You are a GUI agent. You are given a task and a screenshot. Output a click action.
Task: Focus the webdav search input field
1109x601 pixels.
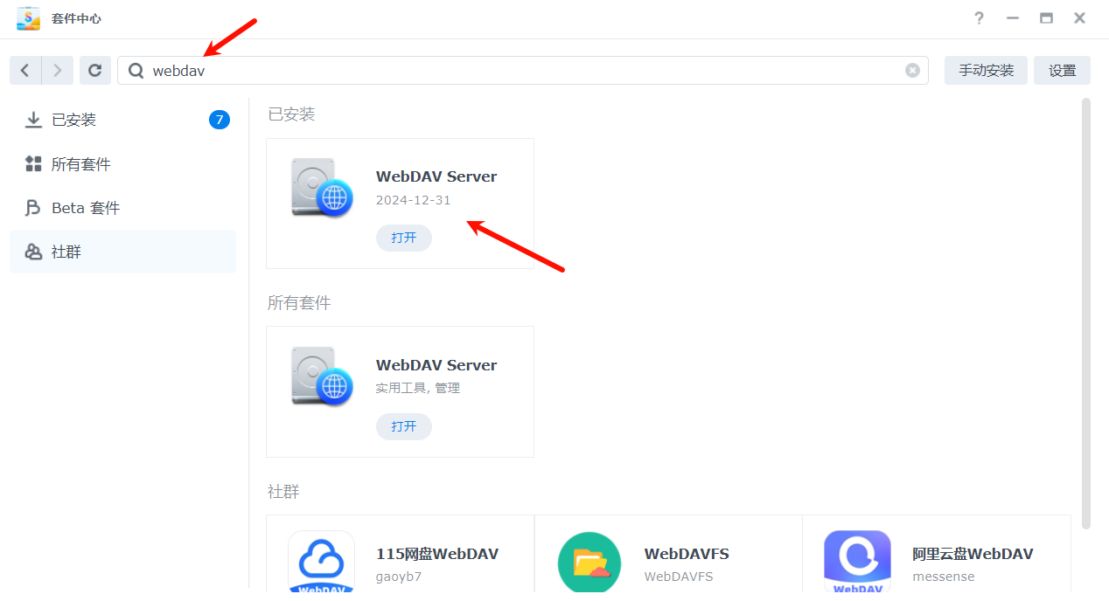click(523, 71)
